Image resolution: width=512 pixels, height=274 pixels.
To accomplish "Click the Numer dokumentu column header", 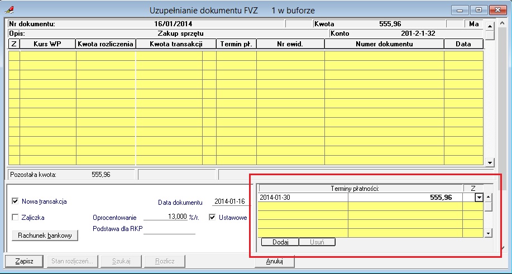I will [384, 44].
